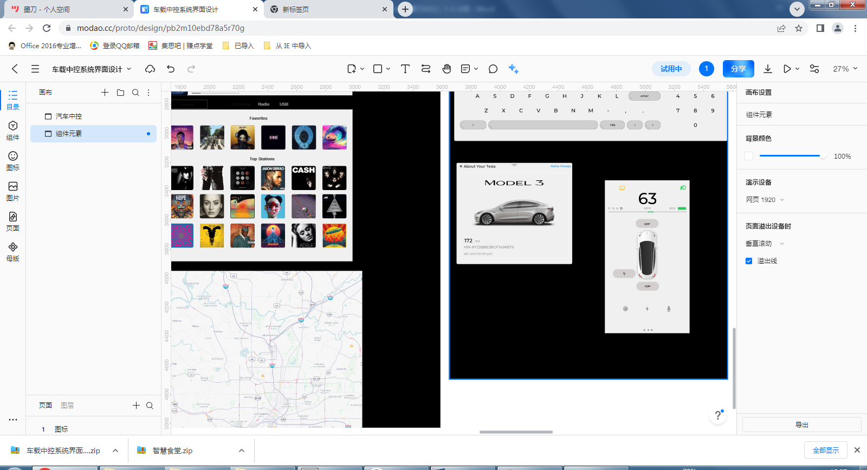The width and height of the screenshot is (867, 470).
Task: Open the hamburger menu in toolbar
Action: [35, 69]
